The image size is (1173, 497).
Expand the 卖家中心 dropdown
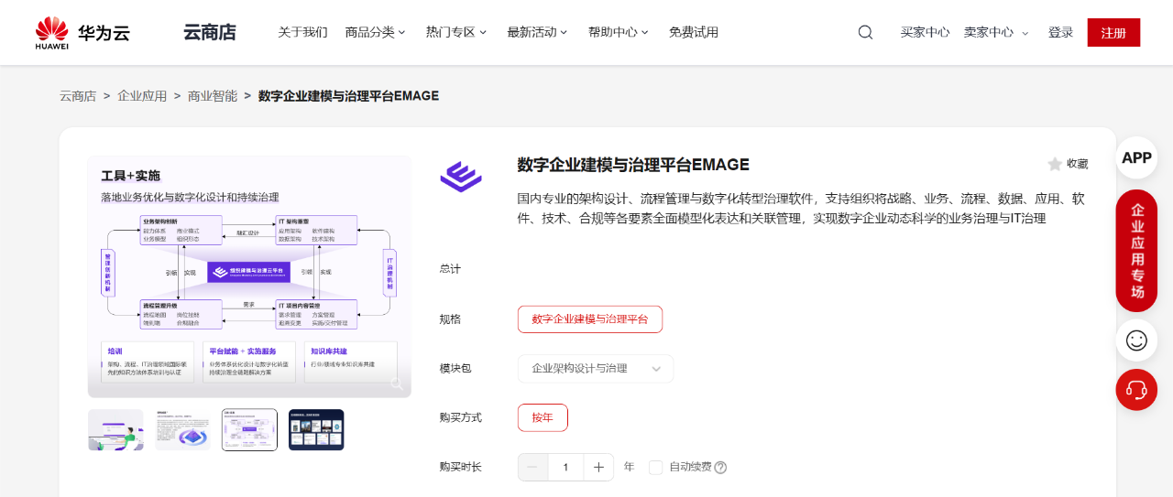pos(996,32)
